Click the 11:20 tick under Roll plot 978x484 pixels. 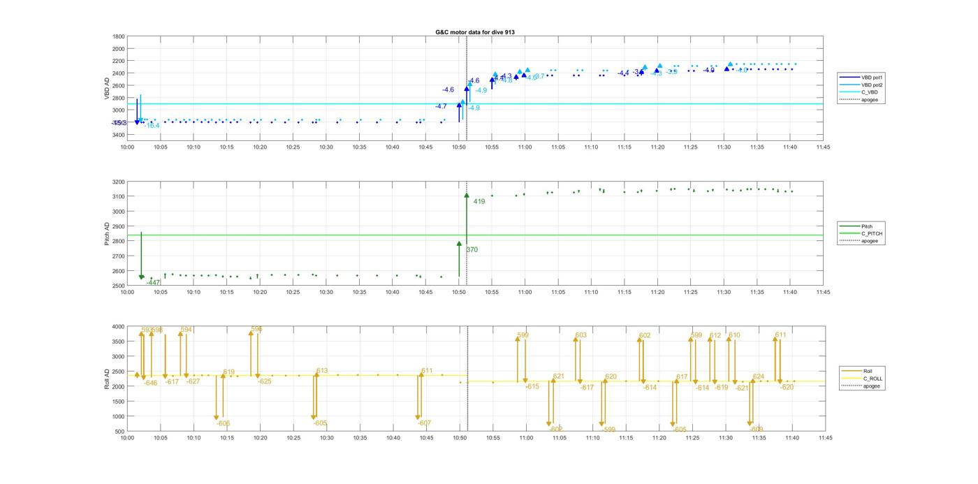coord(659,438)
